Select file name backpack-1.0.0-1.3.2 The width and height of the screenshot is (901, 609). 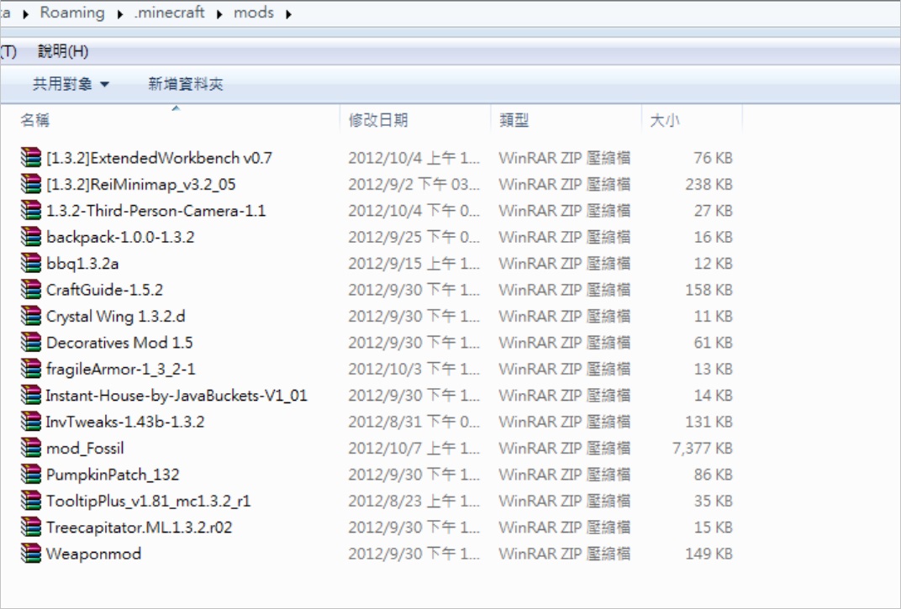tap(120, 237)
